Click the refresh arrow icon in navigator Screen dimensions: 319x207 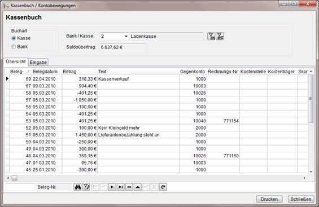(x=163, y=187)
